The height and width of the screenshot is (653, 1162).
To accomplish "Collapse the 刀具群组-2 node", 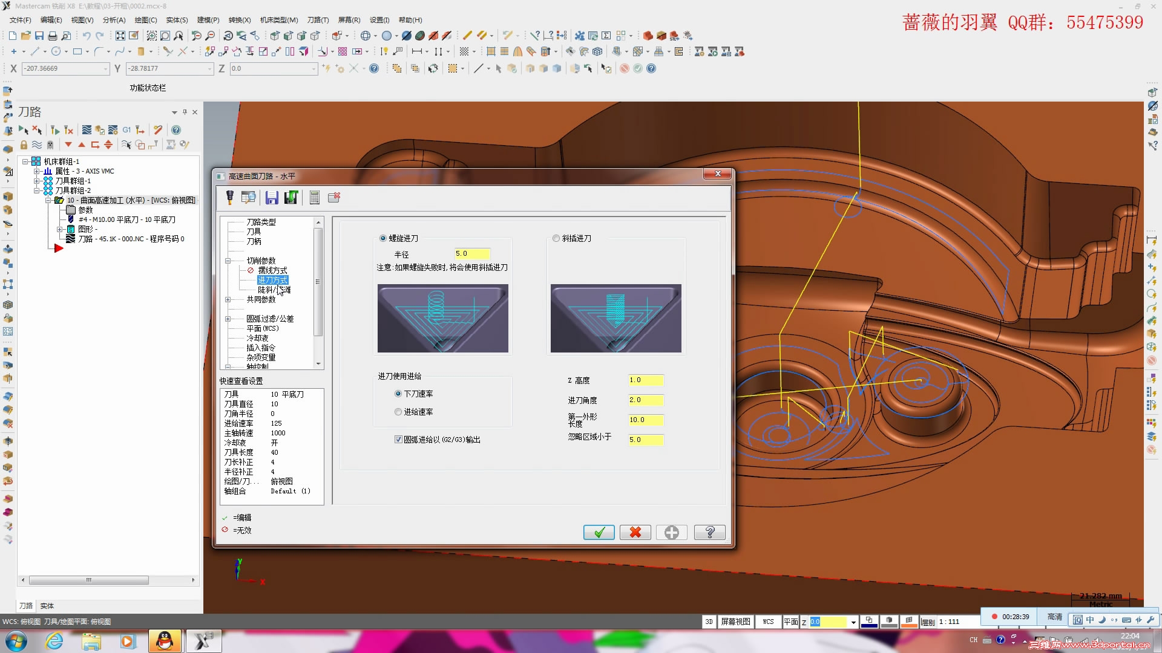I will click(x=37, y=190).
